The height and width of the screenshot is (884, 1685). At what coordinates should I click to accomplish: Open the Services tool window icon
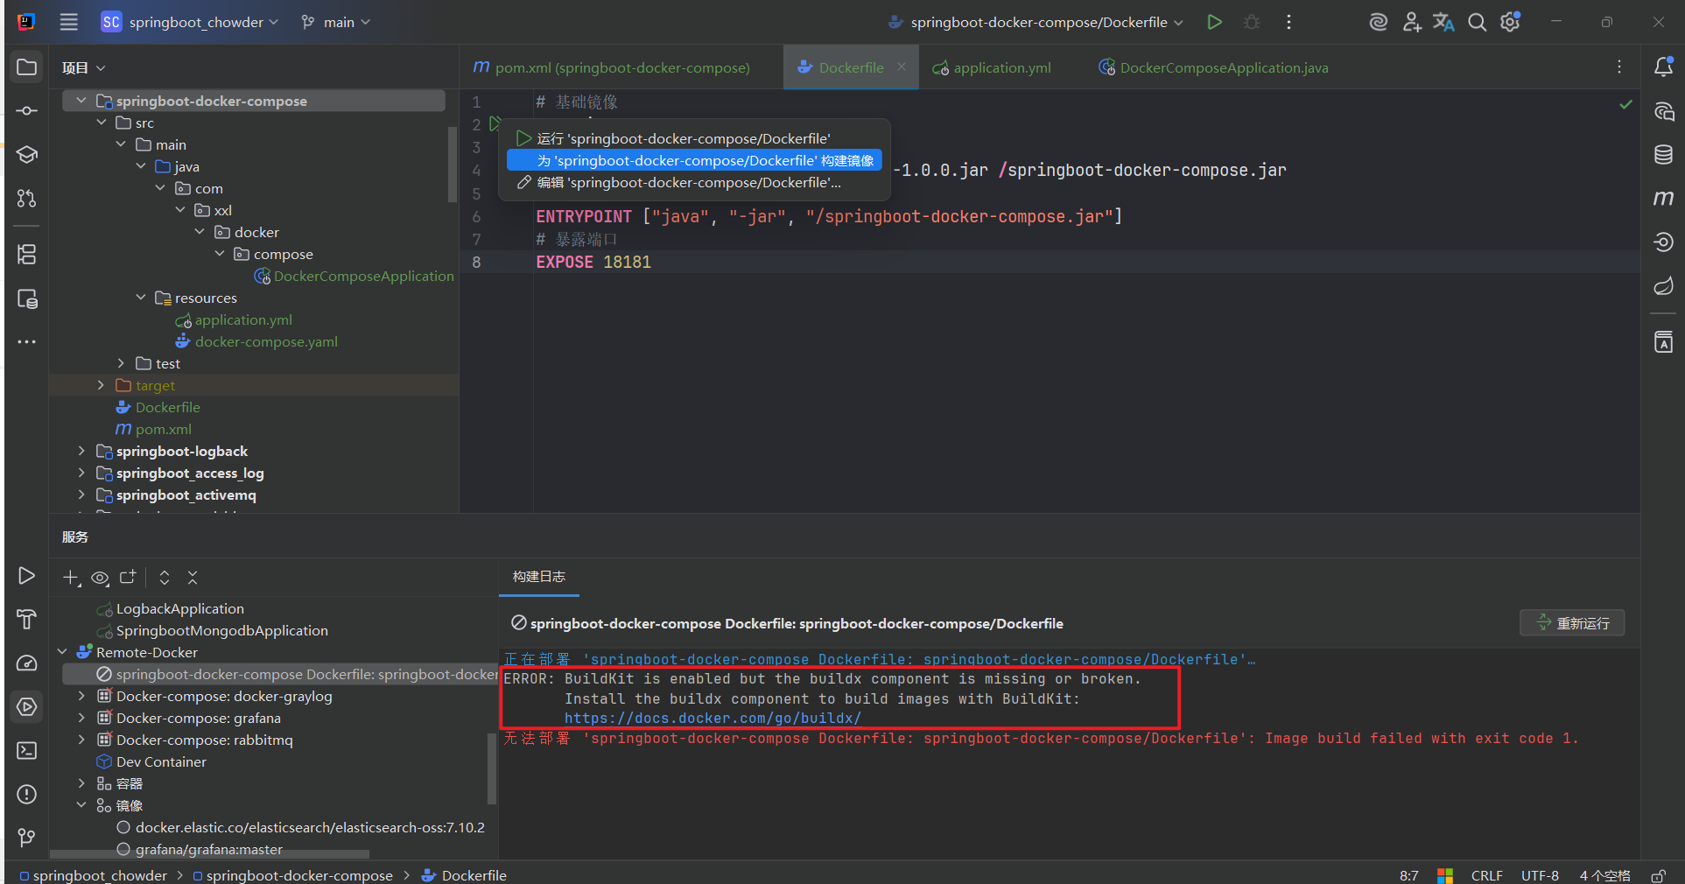tap(27, 706)
